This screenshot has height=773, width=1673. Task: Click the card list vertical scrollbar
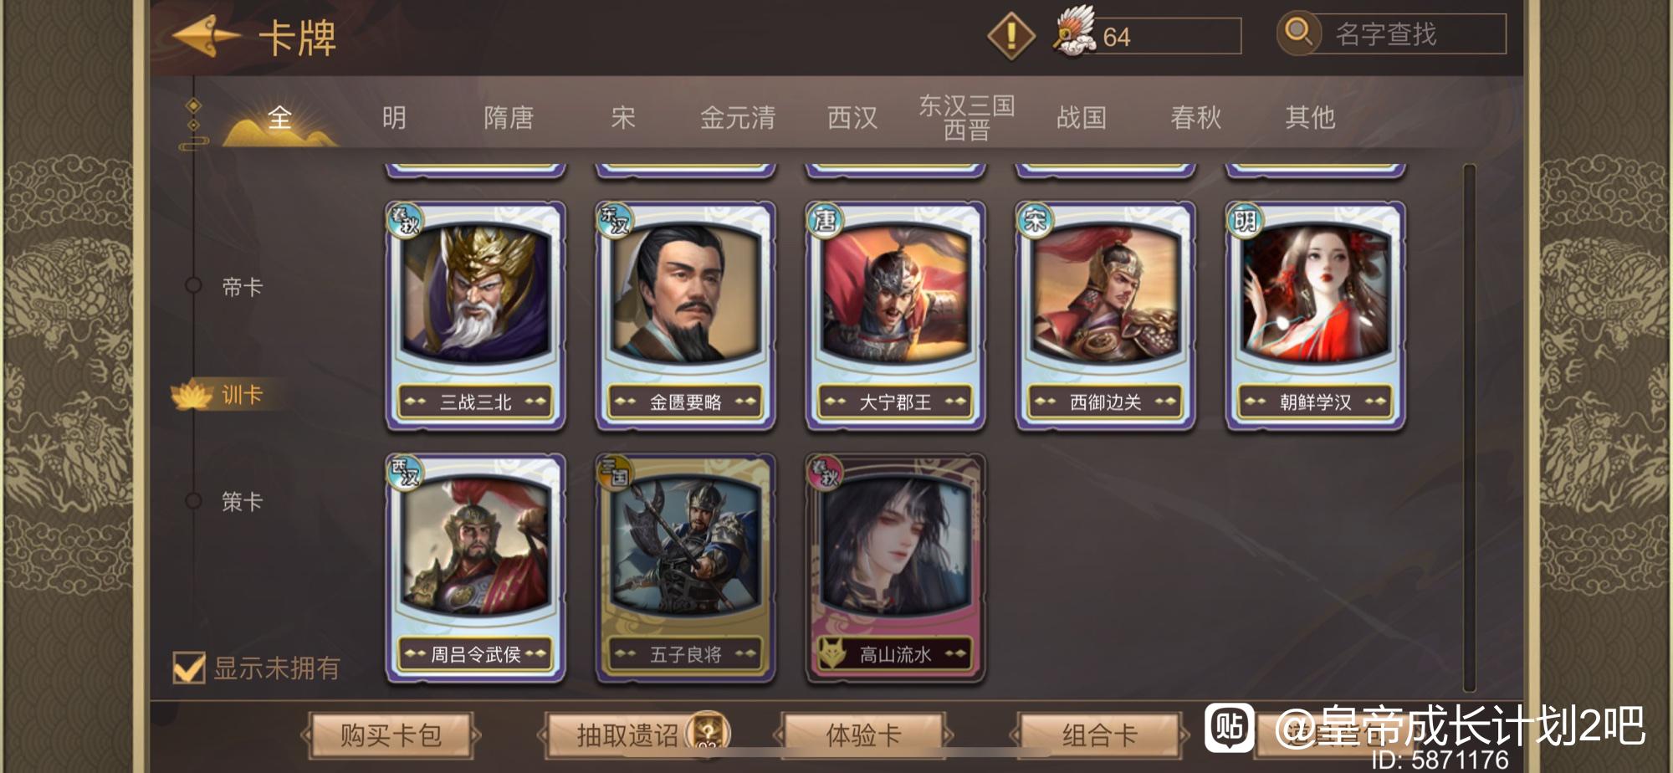[x=1469, y=427]
